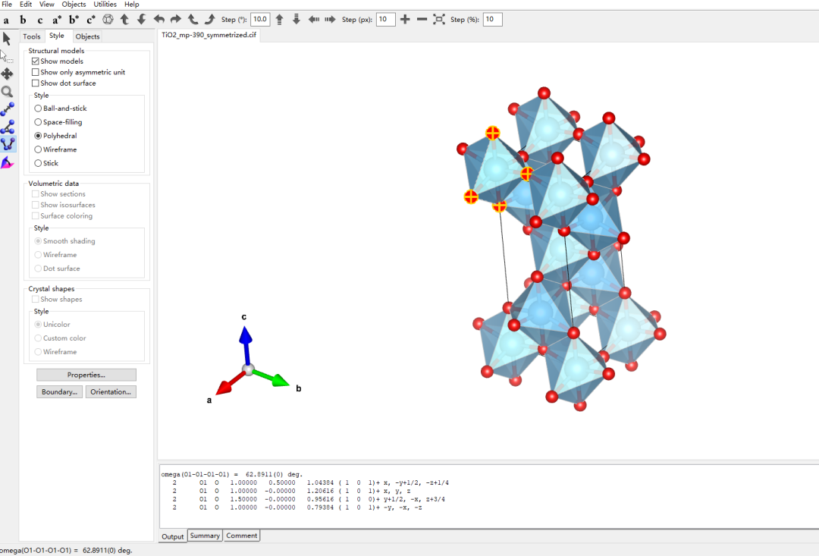Click the zoom out minus icon
This screenshot has width=819, height=556.
[422, 19]
